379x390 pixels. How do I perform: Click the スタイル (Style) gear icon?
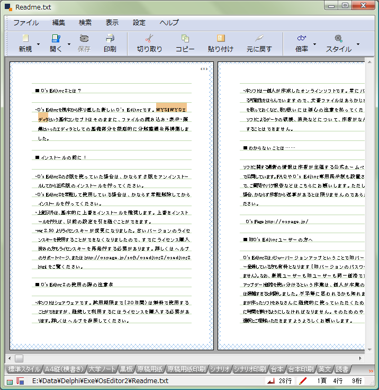338,38
